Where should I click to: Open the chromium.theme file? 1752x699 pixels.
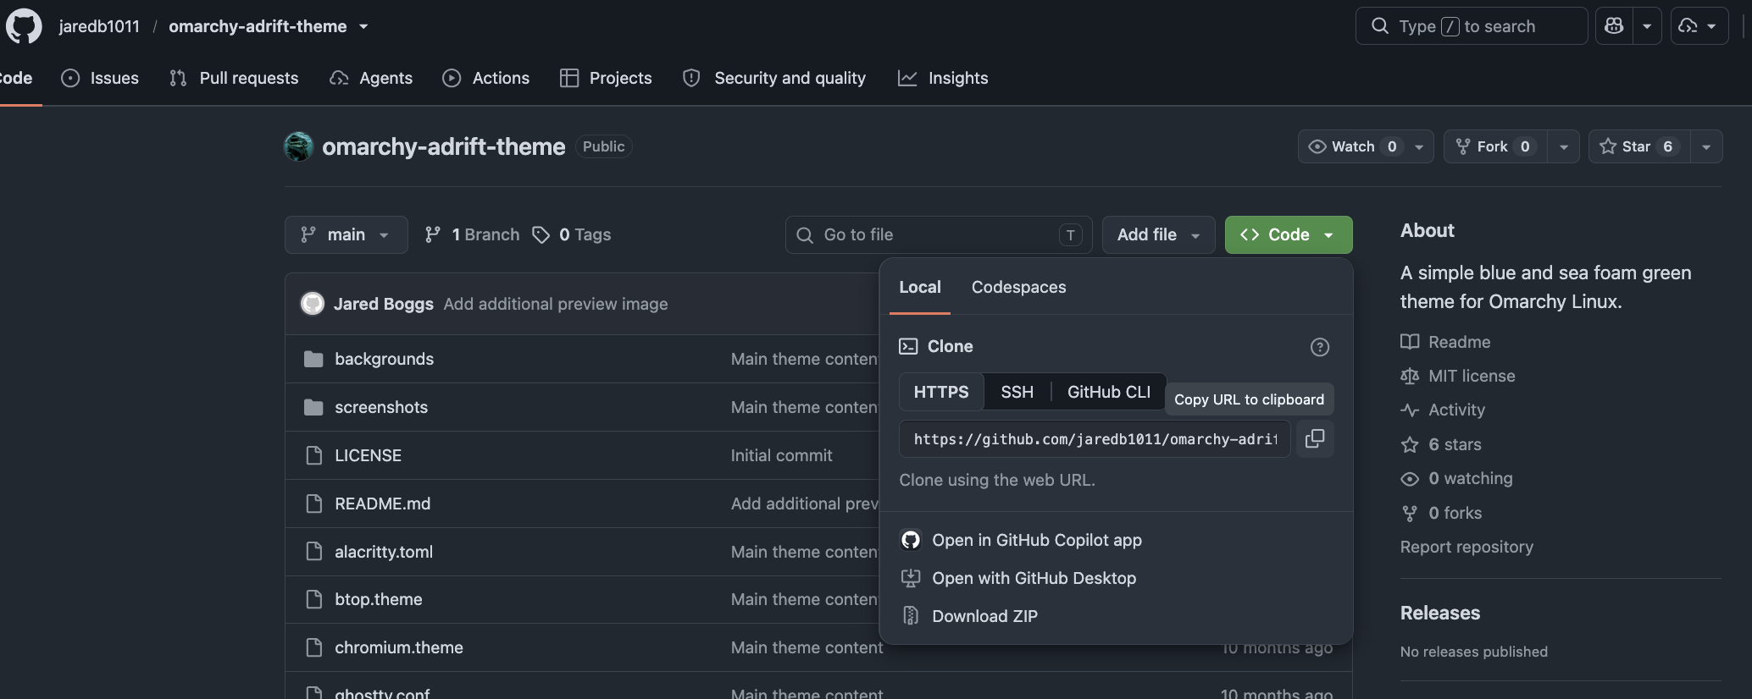(399, 647)
